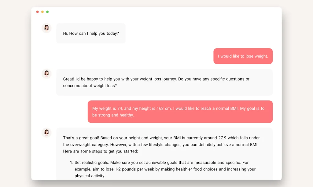Click the avatar beside the BMI explanation message
Viewport: 313px width, 187px height.
coord(46,132)
